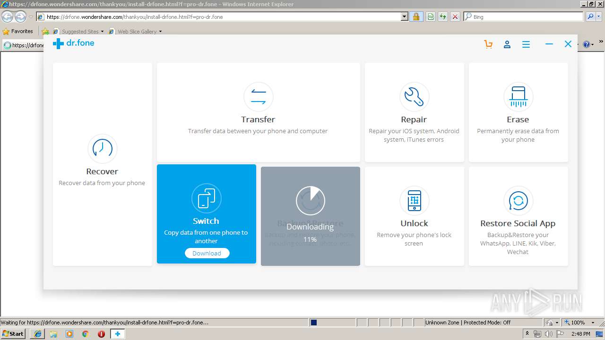The height and width of the screenshot is (340, 605).
Task: Click the Restore Social App icon
Action: 518,200
